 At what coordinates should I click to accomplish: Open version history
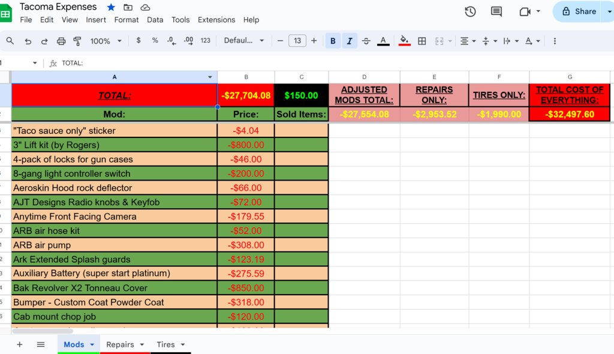coord(470,11)
